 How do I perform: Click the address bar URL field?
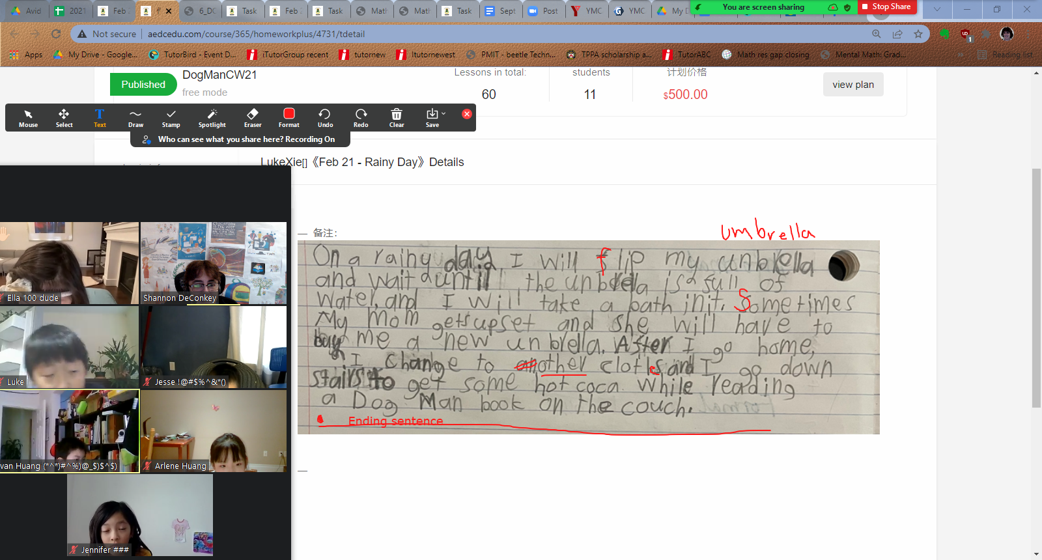(501, 34)
